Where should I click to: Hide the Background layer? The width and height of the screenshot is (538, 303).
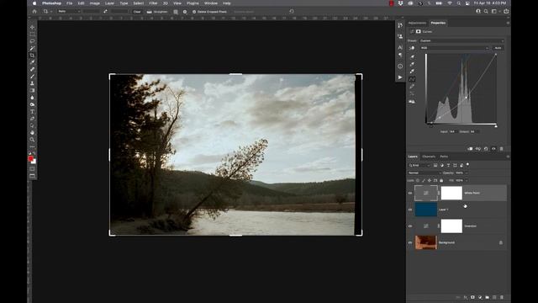410,242
